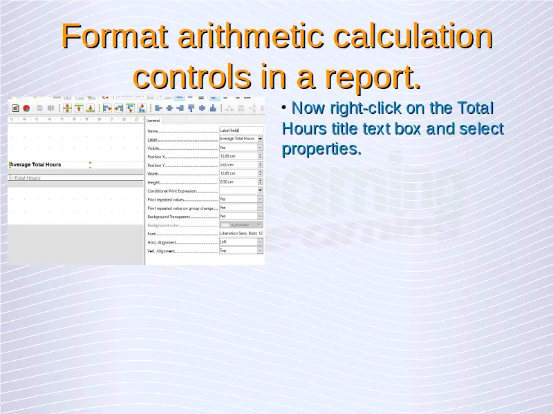The height and width of the screenshot is (414, 553).
Task: Expand Print repeated value on group change dropdown
Action: click(x=261, y=208)
